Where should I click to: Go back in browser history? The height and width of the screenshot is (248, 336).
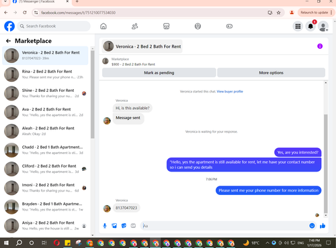tap(6, 13)
